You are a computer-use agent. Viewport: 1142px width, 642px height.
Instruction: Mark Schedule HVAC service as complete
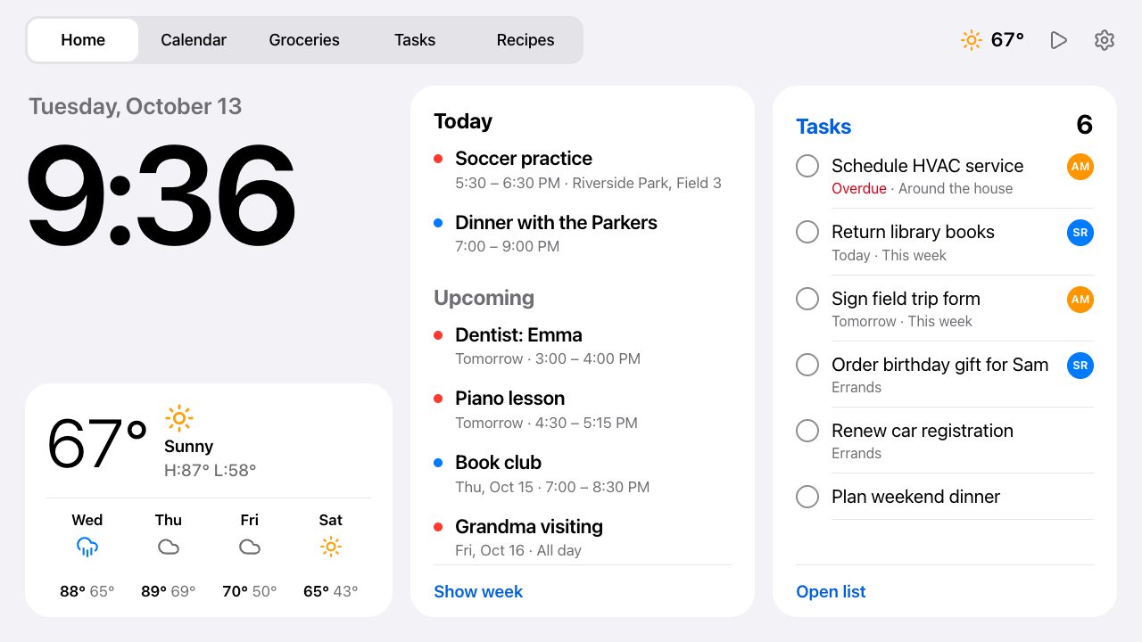click(807, 166)
